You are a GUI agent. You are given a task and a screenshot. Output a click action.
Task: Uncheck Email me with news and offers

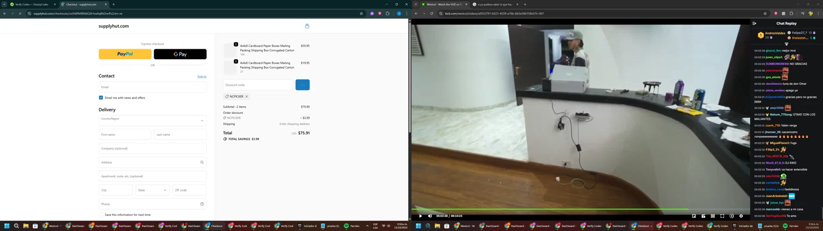click(x=101, y=98)
